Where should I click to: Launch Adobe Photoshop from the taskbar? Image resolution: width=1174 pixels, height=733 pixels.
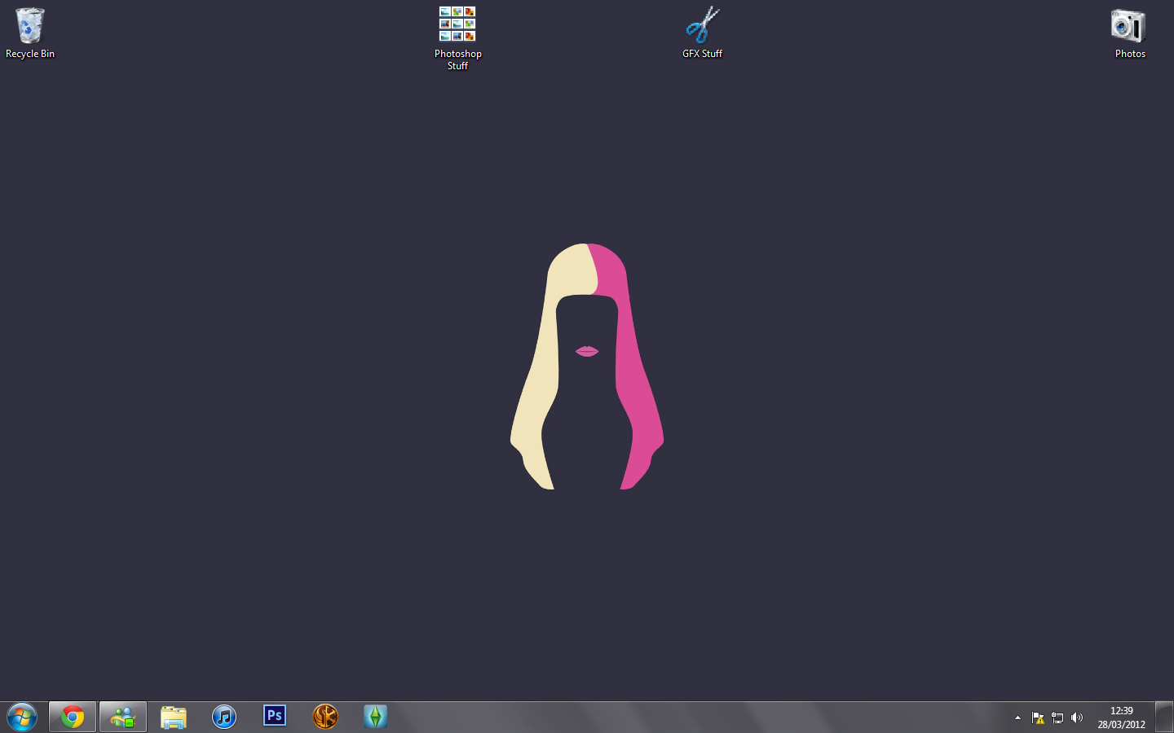click(275, 717)
